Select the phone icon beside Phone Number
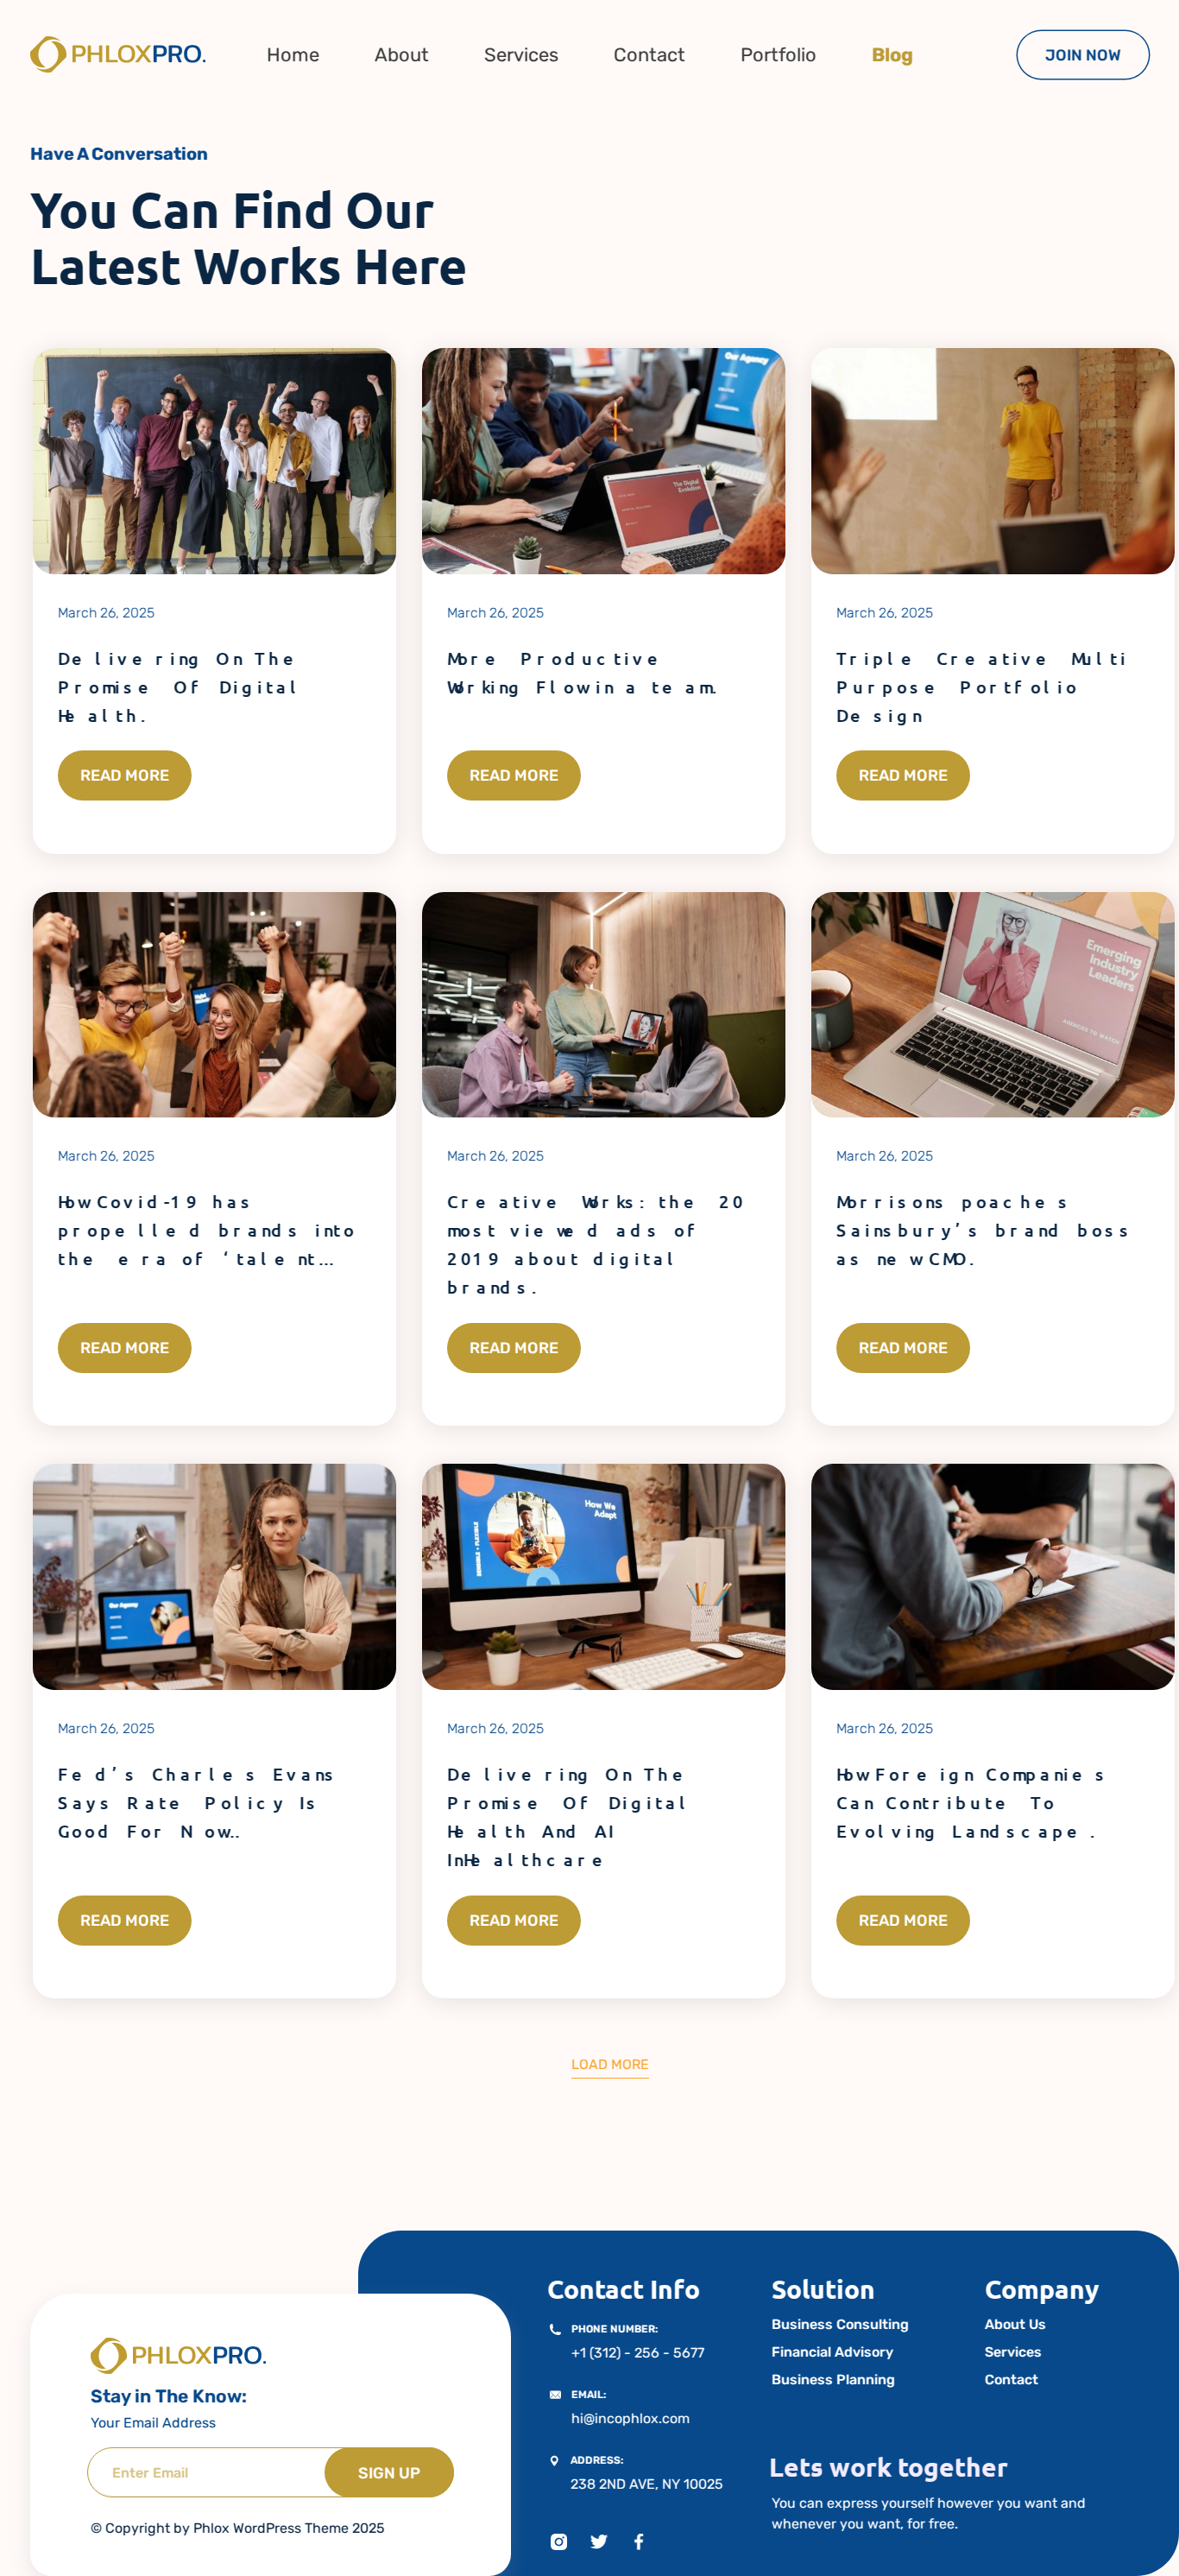 pyautogui.click(x=556, y=2328)
